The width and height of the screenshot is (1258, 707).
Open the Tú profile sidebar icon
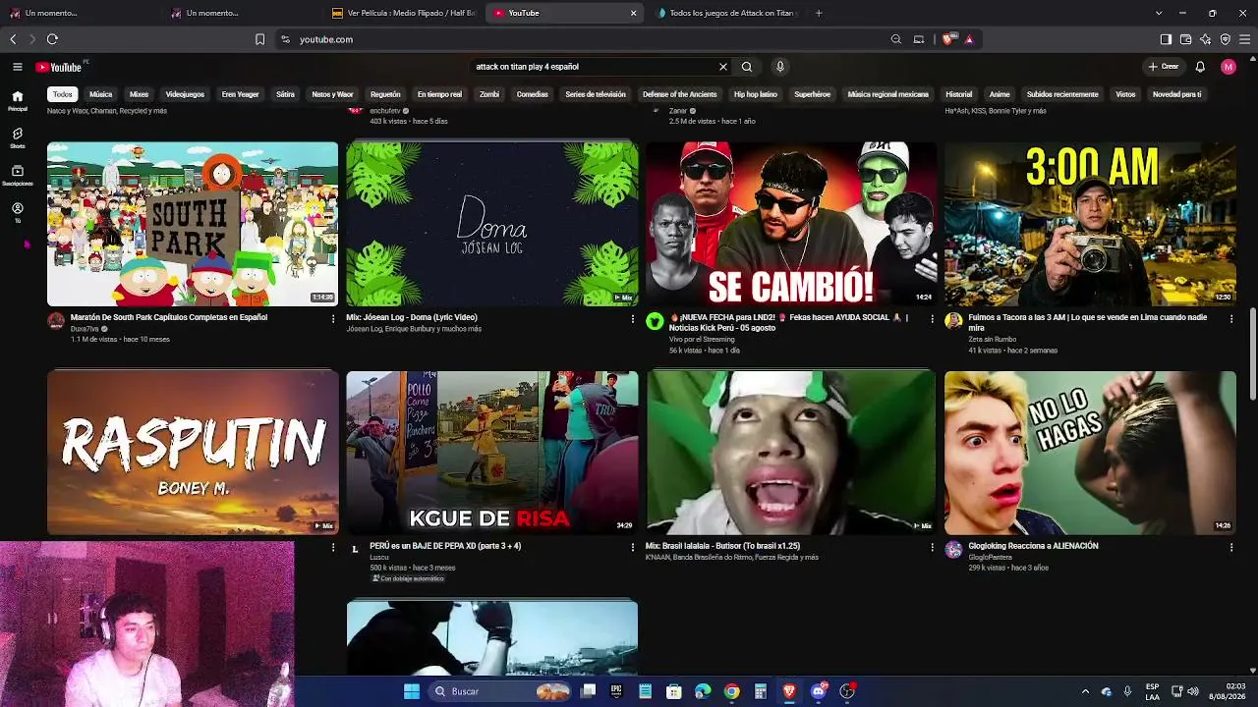(x=18, y=212)
